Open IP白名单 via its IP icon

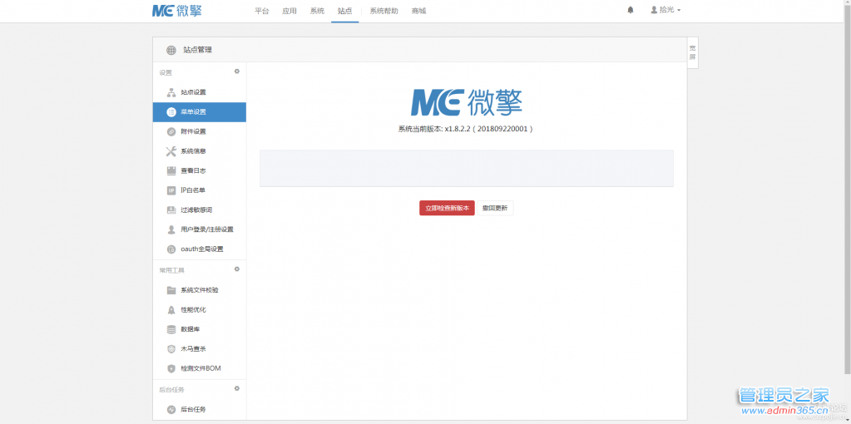pos(171,190)
